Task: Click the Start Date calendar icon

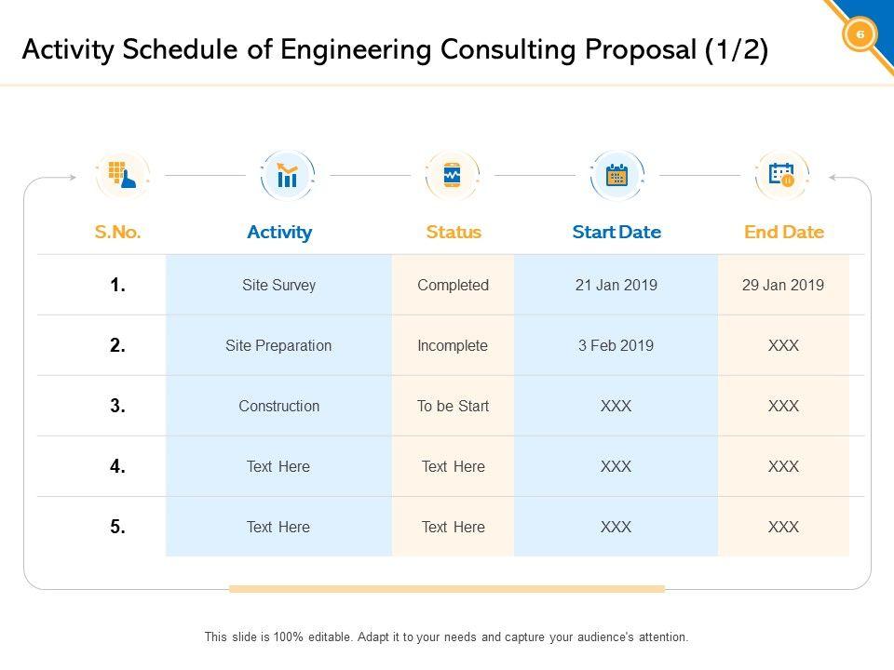Action: coord(616,175)
